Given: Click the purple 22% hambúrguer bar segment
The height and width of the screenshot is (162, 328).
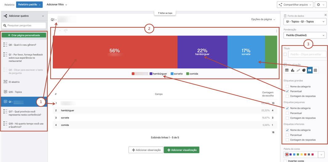Looking at the screenshot, I should (203, 52).
